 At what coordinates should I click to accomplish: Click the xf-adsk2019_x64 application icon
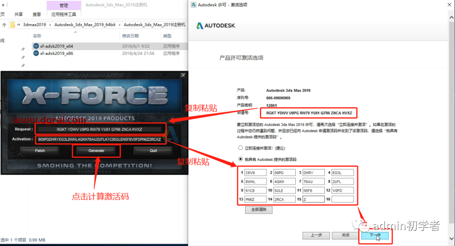click(36, 46)
